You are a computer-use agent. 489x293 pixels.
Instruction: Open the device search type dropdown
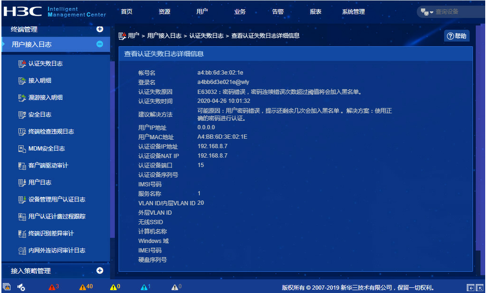pos(427,12)
